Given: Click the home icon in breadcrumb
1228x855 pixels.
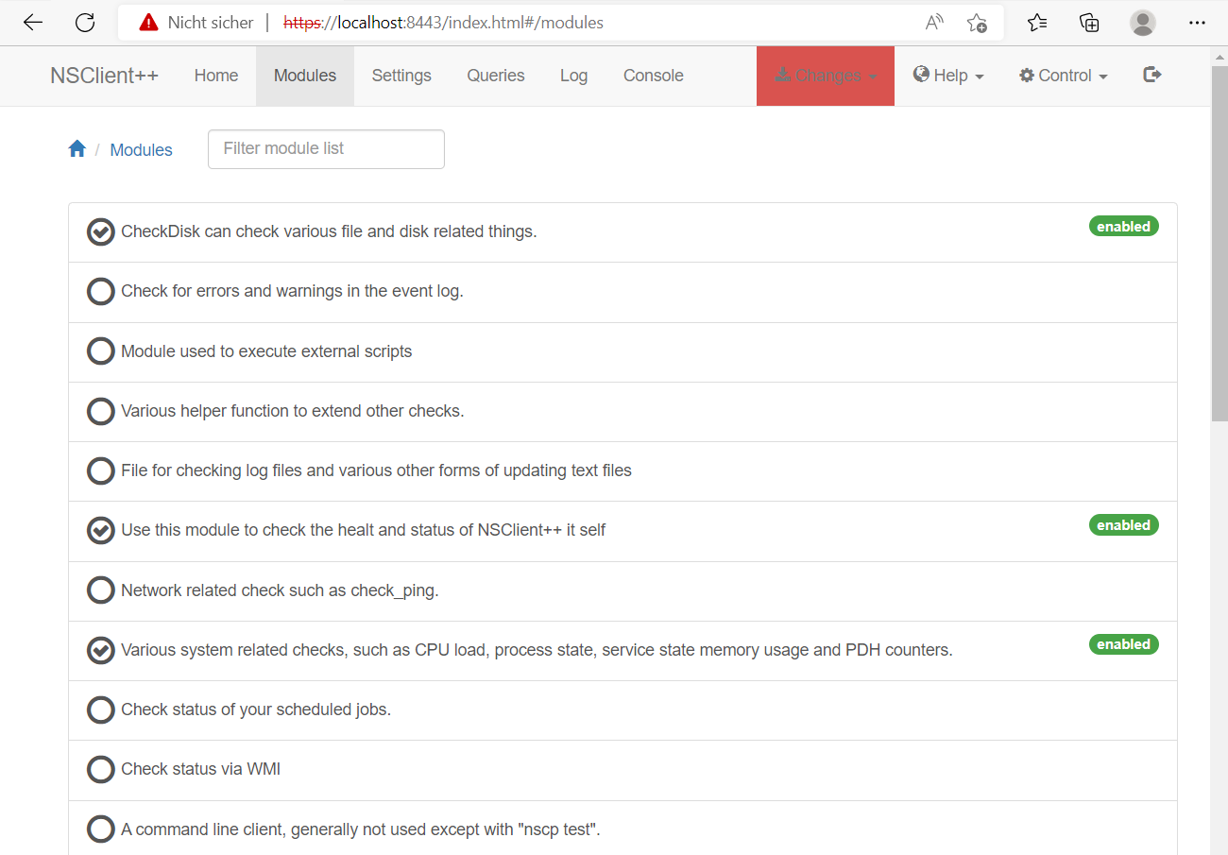Looking at the screenshot, I should coord(77,149).
